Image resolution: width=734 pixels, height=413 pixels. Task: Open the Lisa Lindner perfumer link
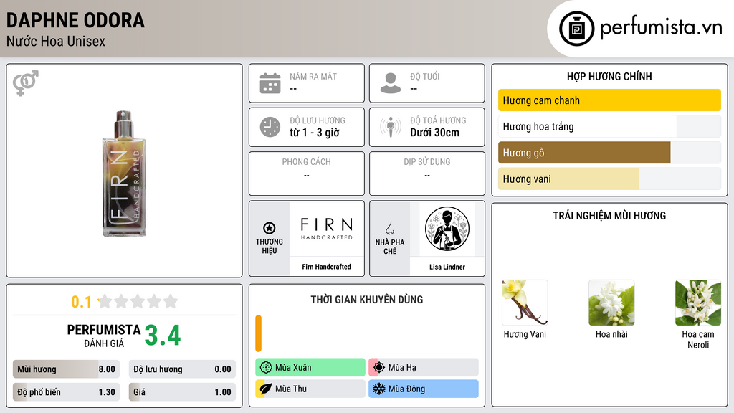(447, 267)
